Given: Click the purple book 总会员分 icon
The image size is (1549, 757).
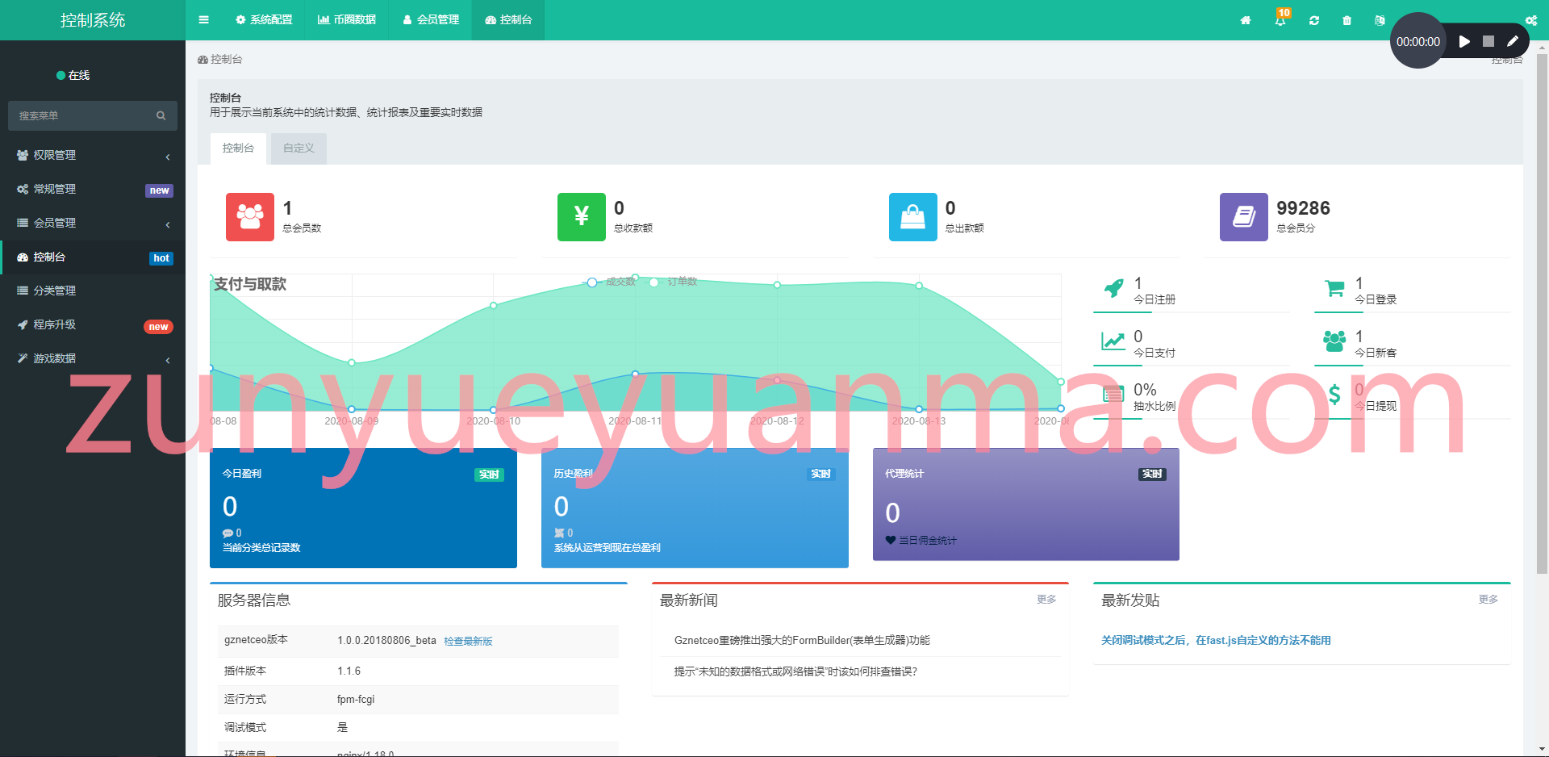Looking at the screenshot, I should (x=1244, y=216).
